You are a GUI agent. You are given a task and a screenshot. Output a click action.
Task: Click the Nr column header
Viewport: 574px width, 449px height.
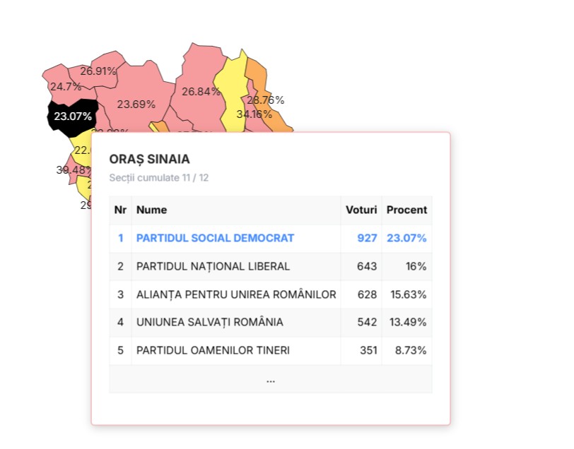pyautogui.click(x=120, y=210)
